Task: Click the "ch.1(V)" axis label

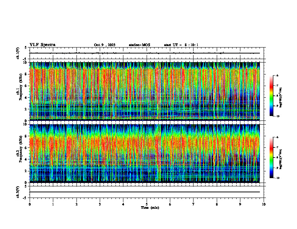Action: (18, 53)
